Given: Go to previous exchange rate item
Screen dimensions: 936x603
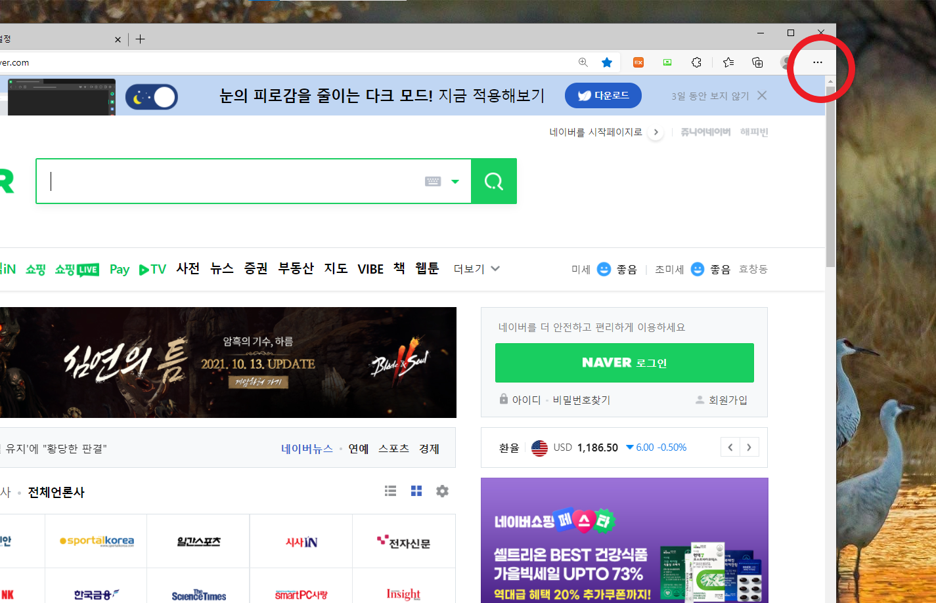Looking at the screenshot, I should tap(730, 447).
